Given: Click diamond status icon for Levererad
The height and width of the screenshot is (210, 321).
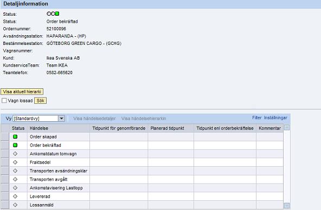Looking at the screenshot, I should point(15,196).
